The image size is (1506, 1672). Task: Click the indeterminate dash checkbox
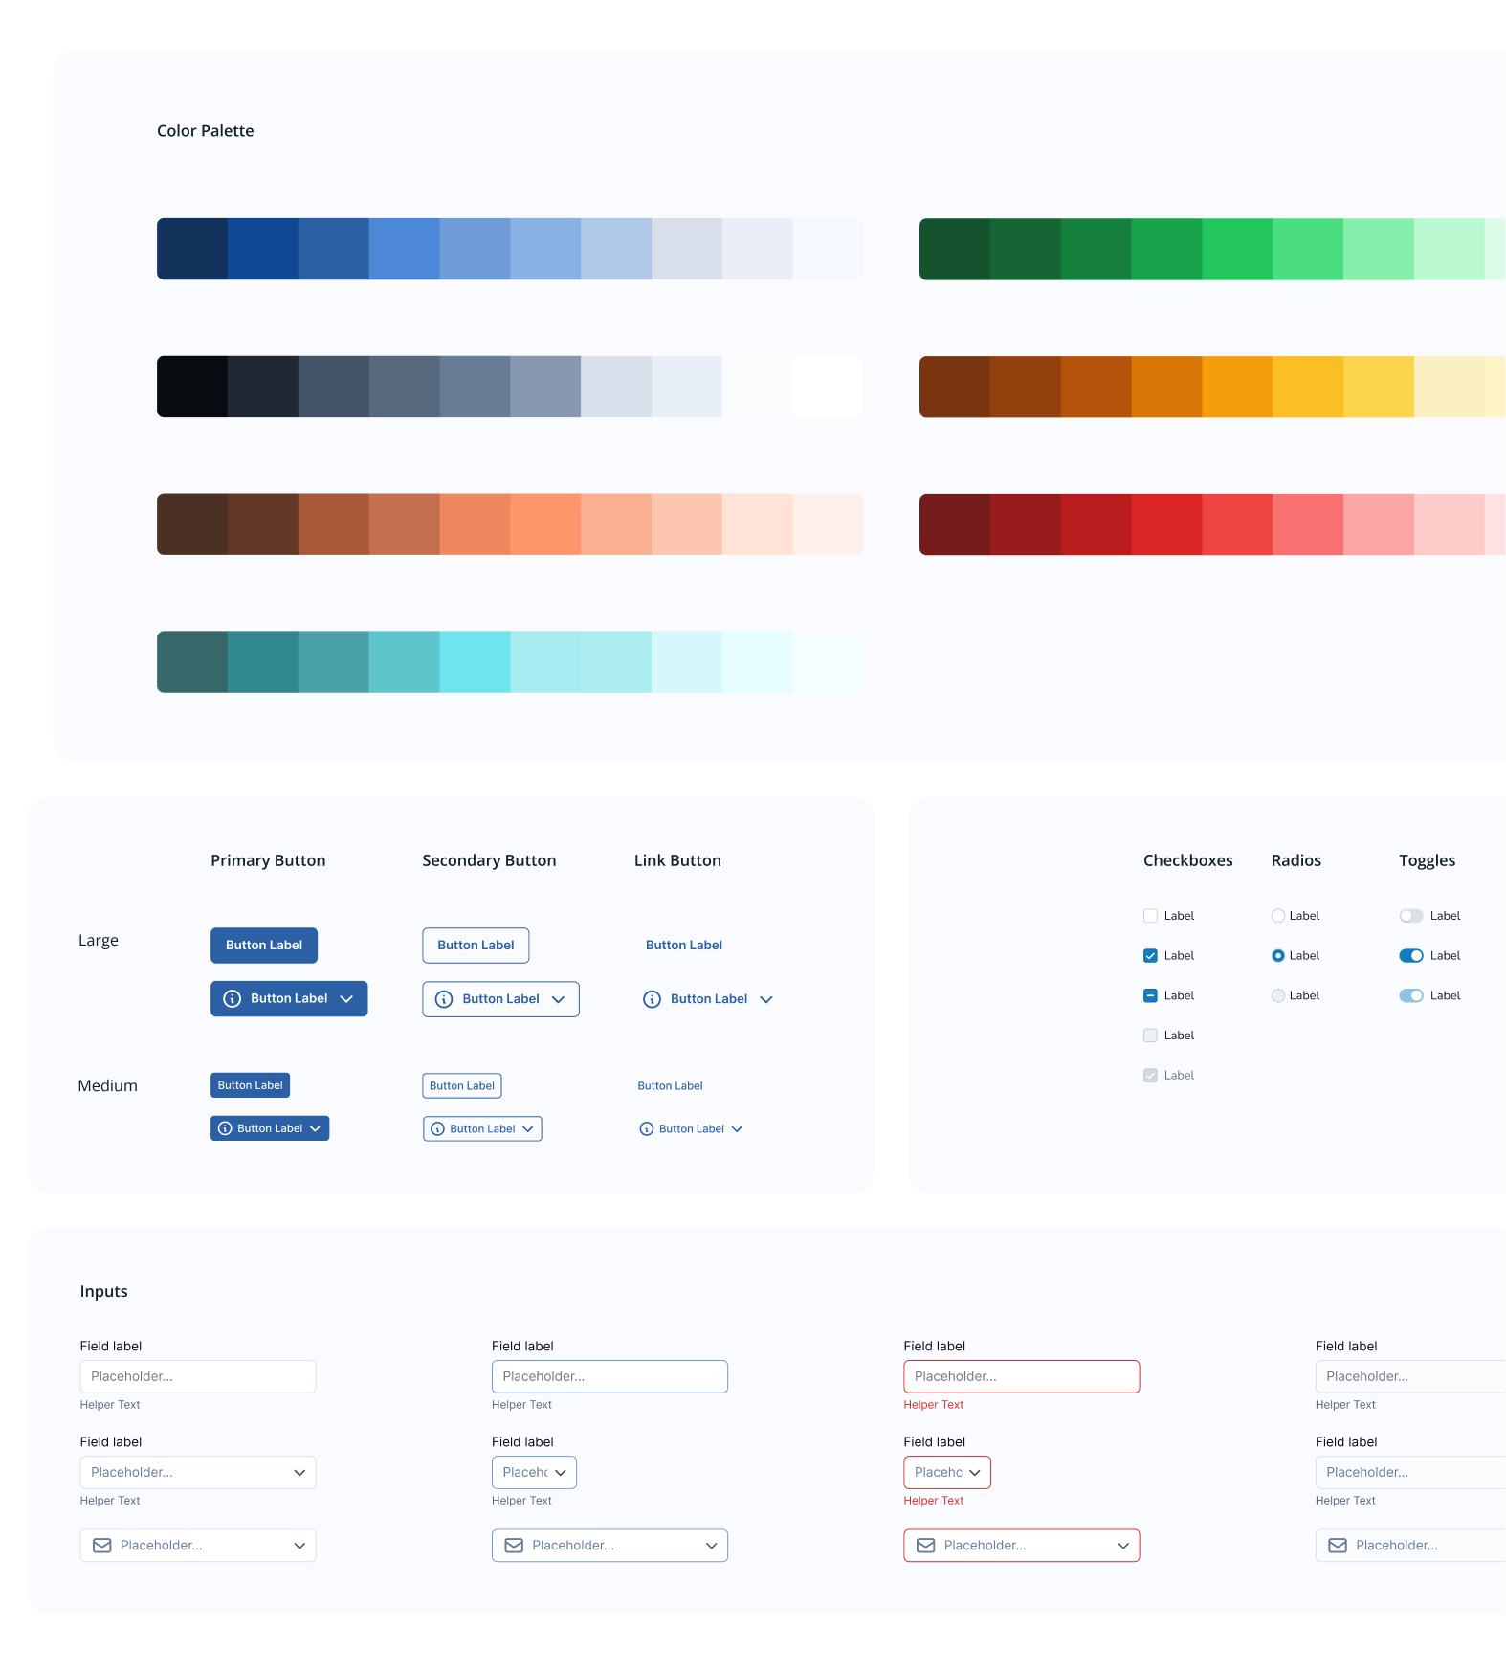(1150, 995)
